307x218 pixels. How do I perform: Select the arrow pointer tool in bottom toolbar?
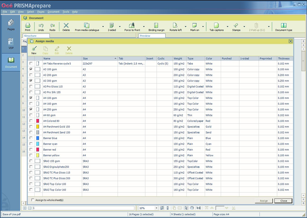(186, 208)
